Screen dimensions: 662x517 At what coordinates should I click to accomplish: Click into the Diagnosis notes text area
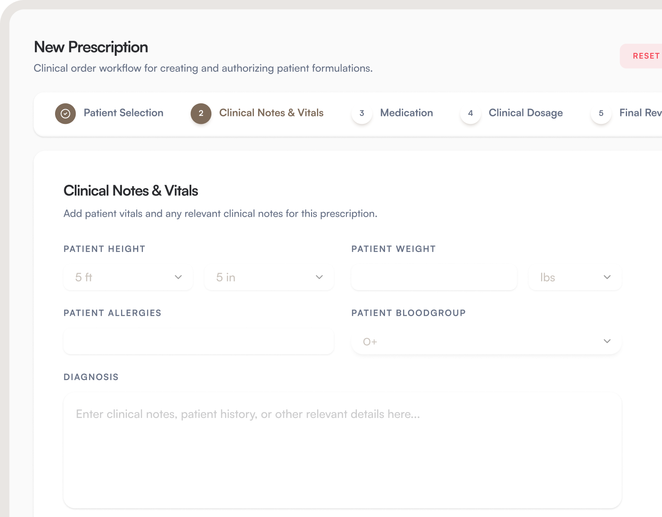(x=343, y=451)
